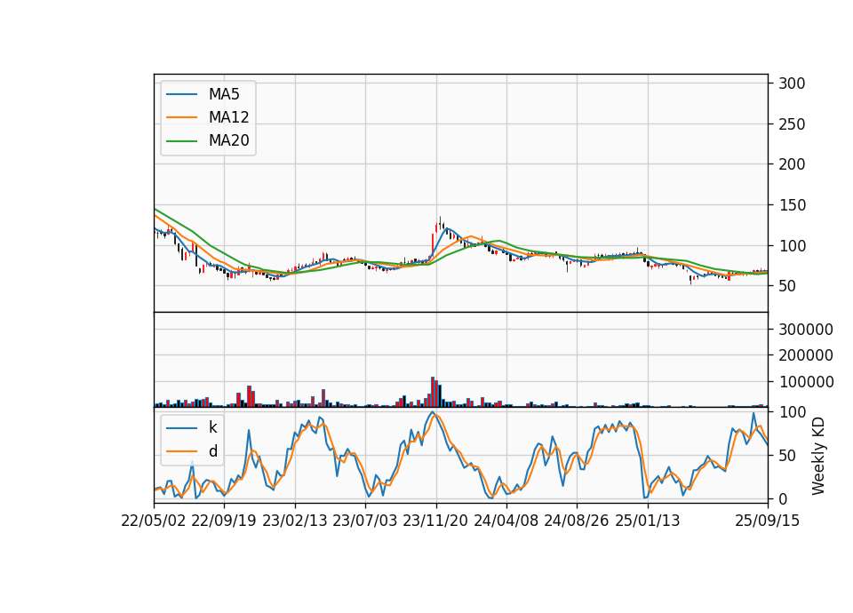Click the 22/09/19 date label
Image resolution: width=853 pixels, height=613 pixels.
point(224,521)
